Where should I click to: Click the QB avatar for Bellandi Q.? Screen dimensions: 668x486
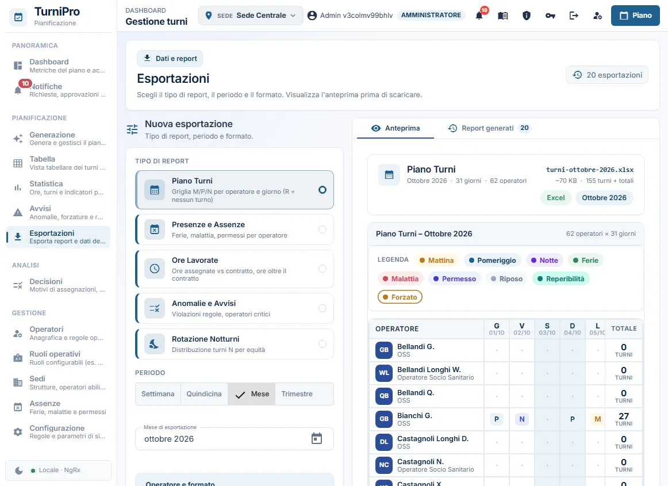384,396
